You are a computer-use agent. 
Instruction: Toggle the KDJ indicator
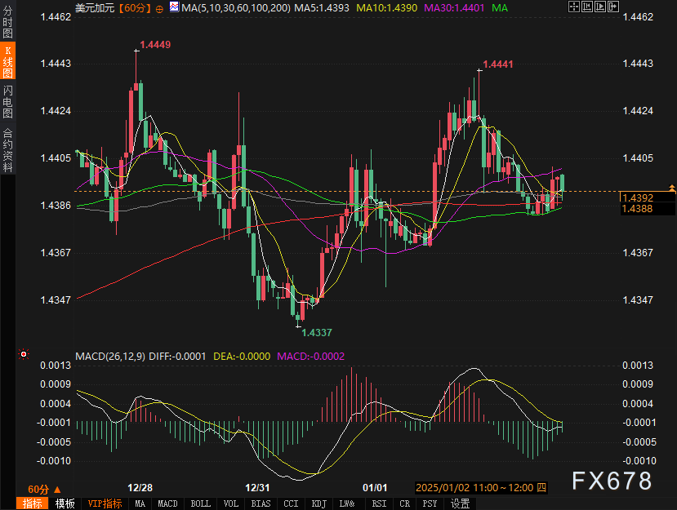[319, 503]
